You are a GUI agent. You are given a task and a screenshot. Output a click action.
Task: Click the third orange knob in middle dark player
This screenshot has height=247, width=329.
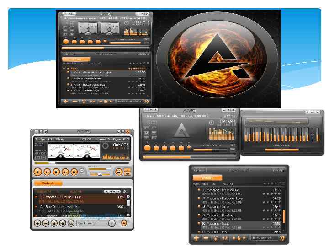[x=164, y=148]
